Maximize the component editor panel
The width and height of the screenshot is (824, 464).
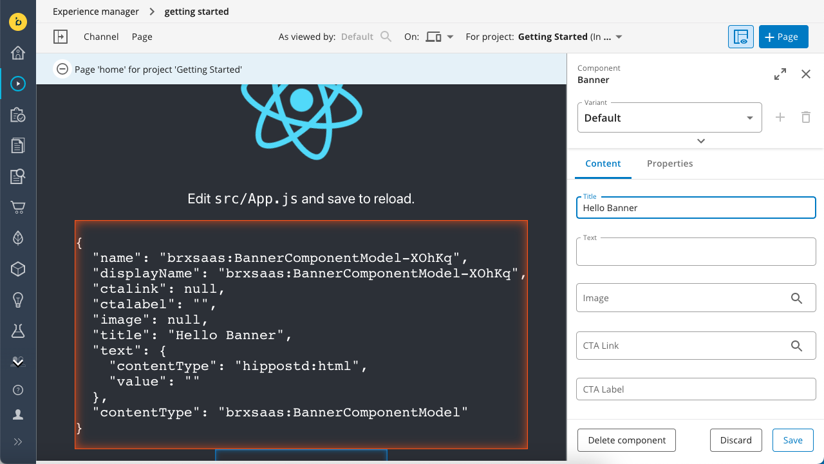[780, 74]
